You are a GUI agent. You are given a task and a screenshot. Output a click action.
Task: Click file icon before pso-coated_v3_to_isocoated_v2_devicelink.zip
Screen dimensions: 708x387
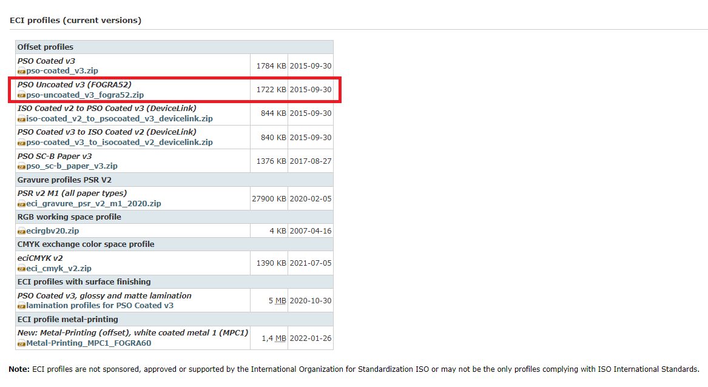click(x=21, y=143)
